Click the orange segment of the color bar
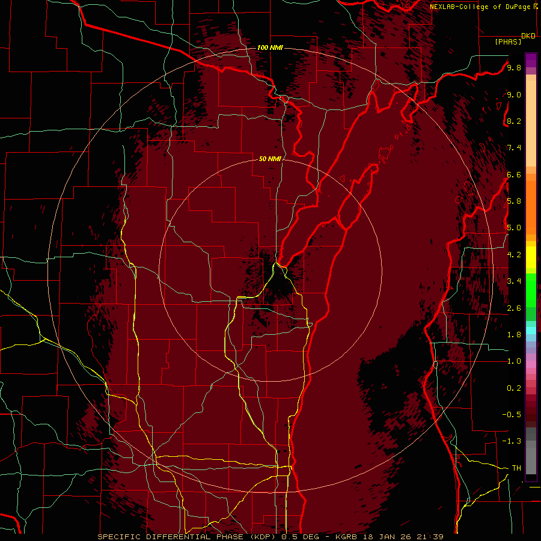The height and width of the screenshot is (541, 541). click(x=531, y=207)
